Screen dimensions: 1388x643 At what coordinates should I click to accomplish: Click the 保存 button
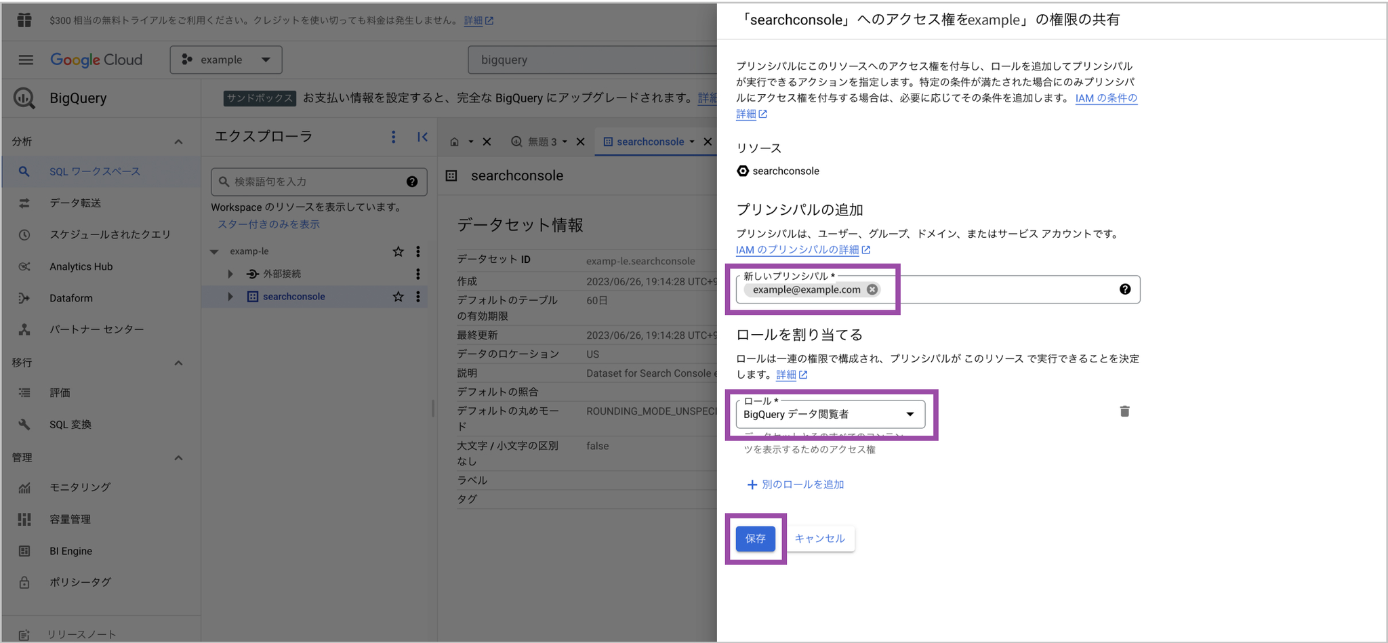756,539
